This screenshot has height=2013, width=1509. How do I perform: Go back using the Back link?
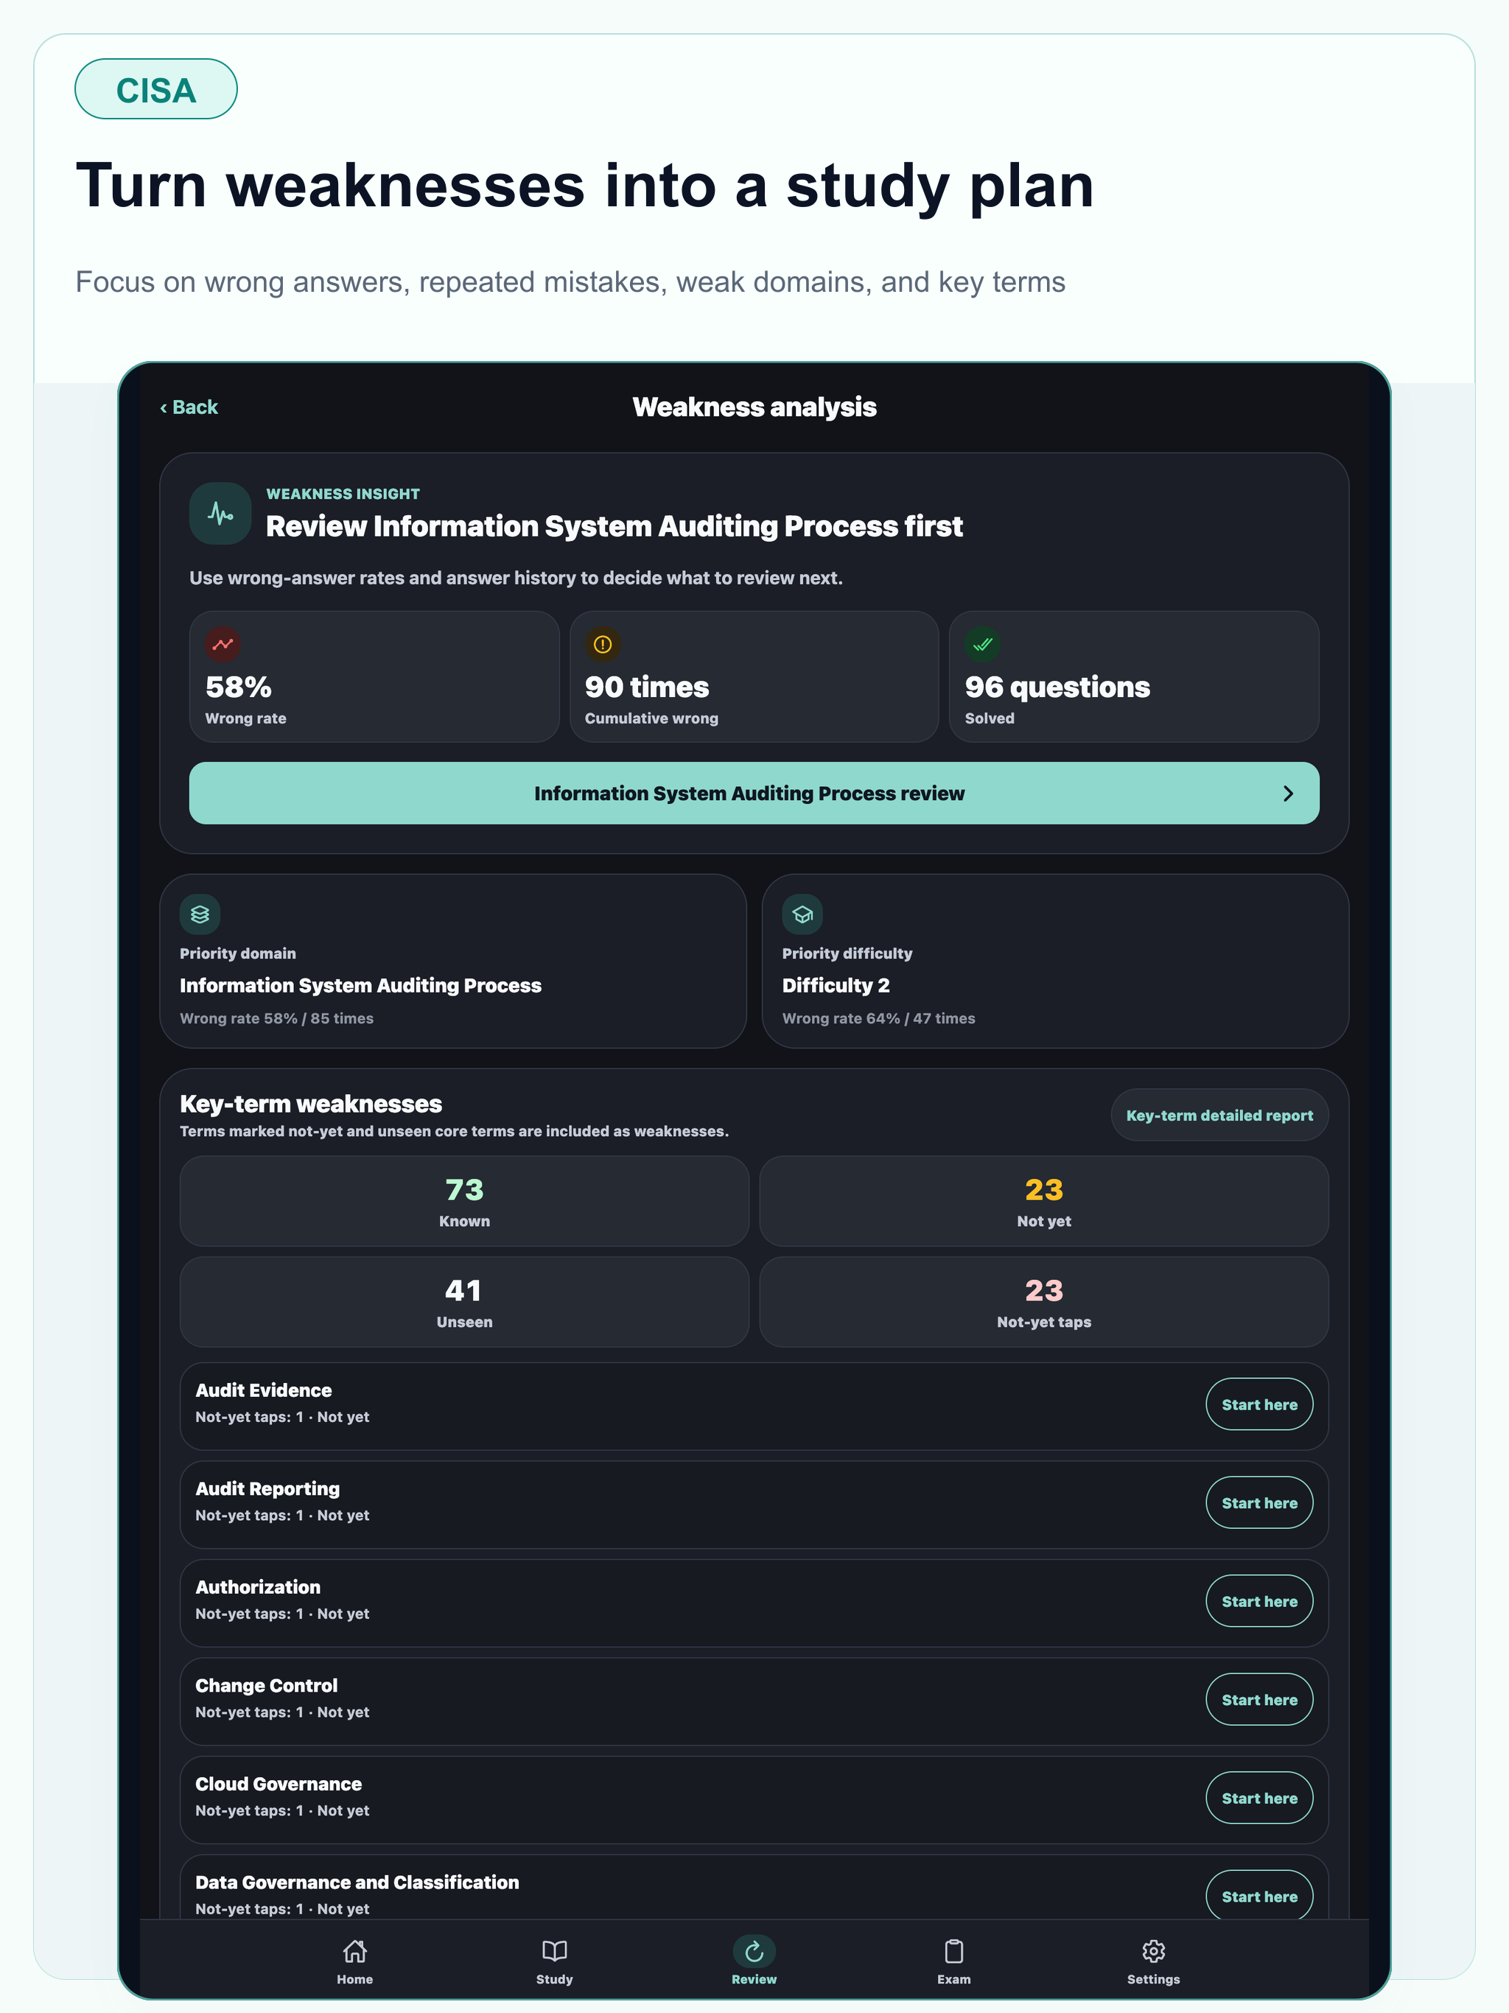click(x=189, y=407)
